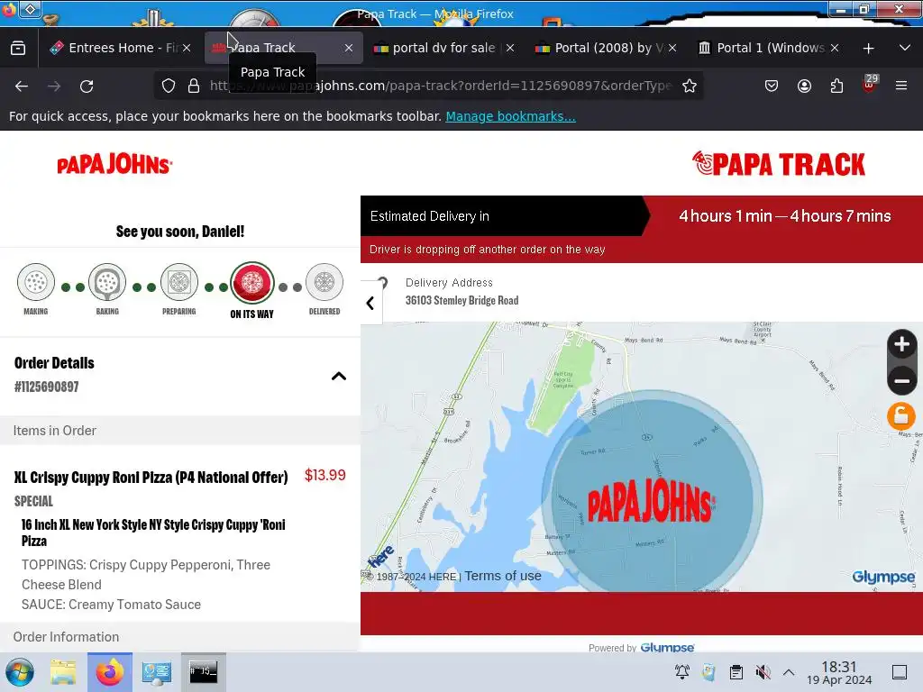Image resolution: width=923 pixels, height=692 pixels.
Task: Click the notification bell tray icon
Action: click(682, 672)
